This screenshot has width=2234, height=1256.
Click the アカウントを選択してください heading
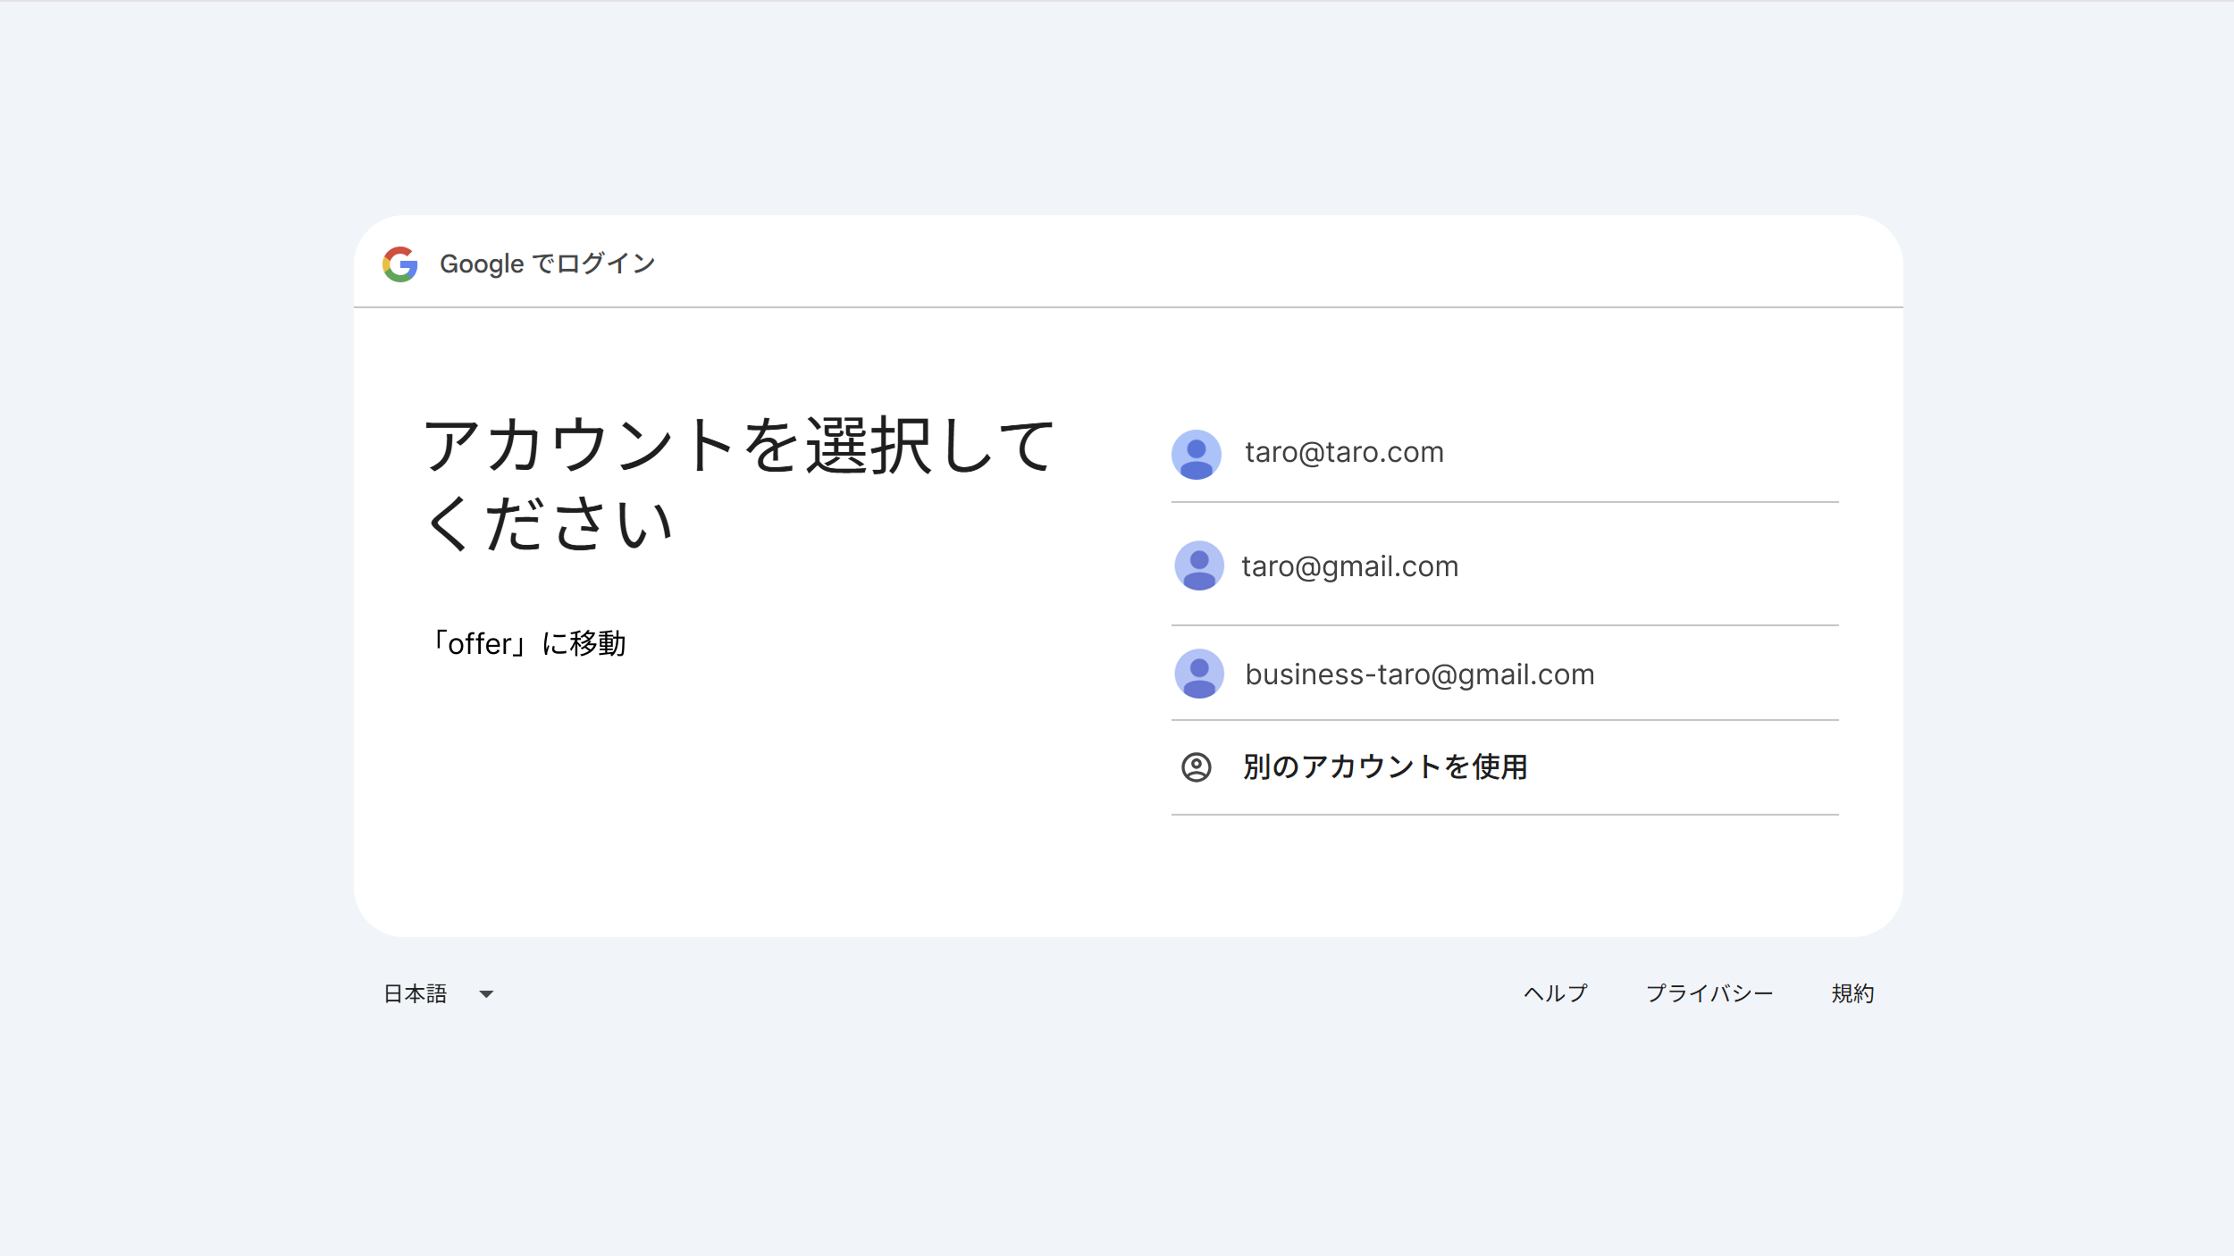[x=738, y=483]
